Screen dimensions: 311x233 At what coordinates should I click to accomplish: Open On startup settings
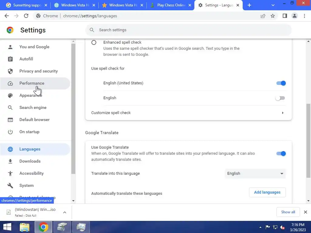pyautogui.click(x=35, y=132)
